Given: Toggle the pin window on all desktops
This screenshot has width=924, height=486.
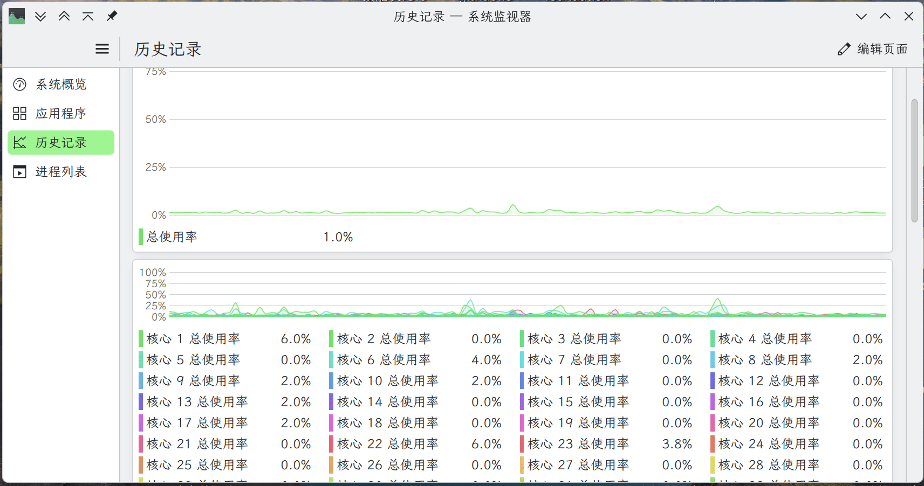Looking at the screenshot, I should coord(112,16).
